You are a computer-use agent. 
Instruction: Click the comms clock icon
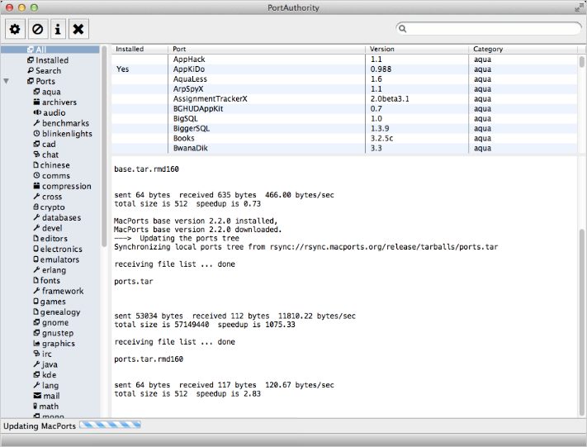point(36,175)
